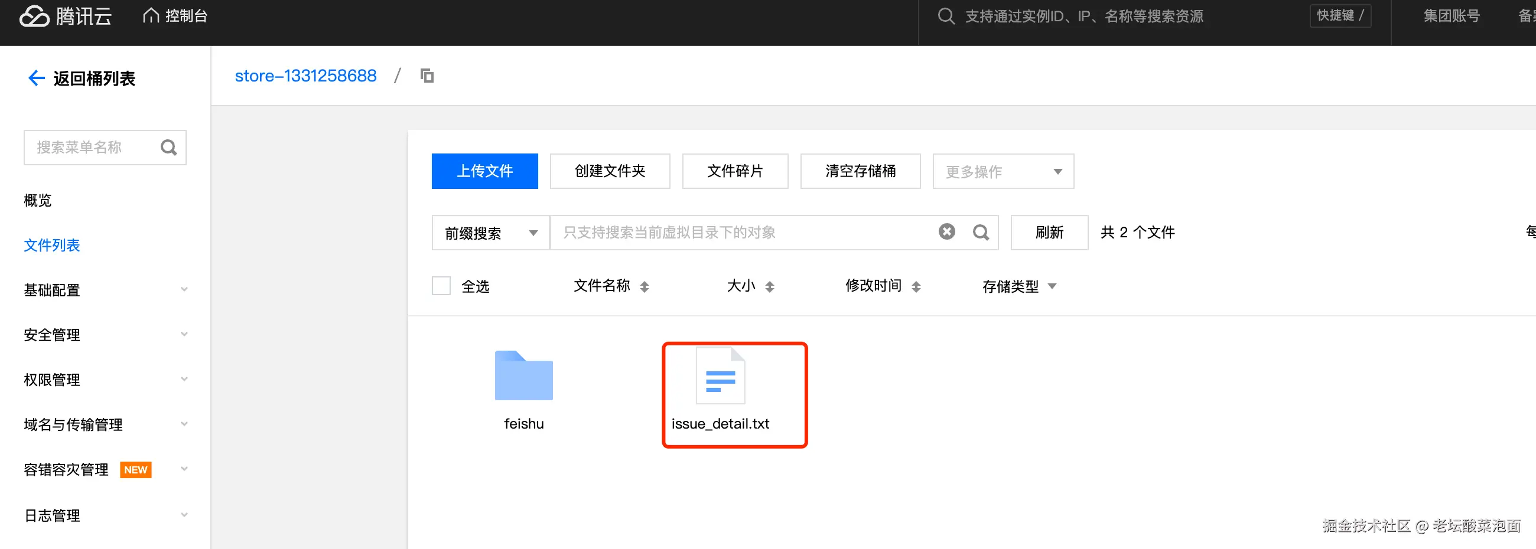The width and height of the screenshot is (1536, 549).
Task: Click 文件碎片 button
Action: [x=735, y=172]
